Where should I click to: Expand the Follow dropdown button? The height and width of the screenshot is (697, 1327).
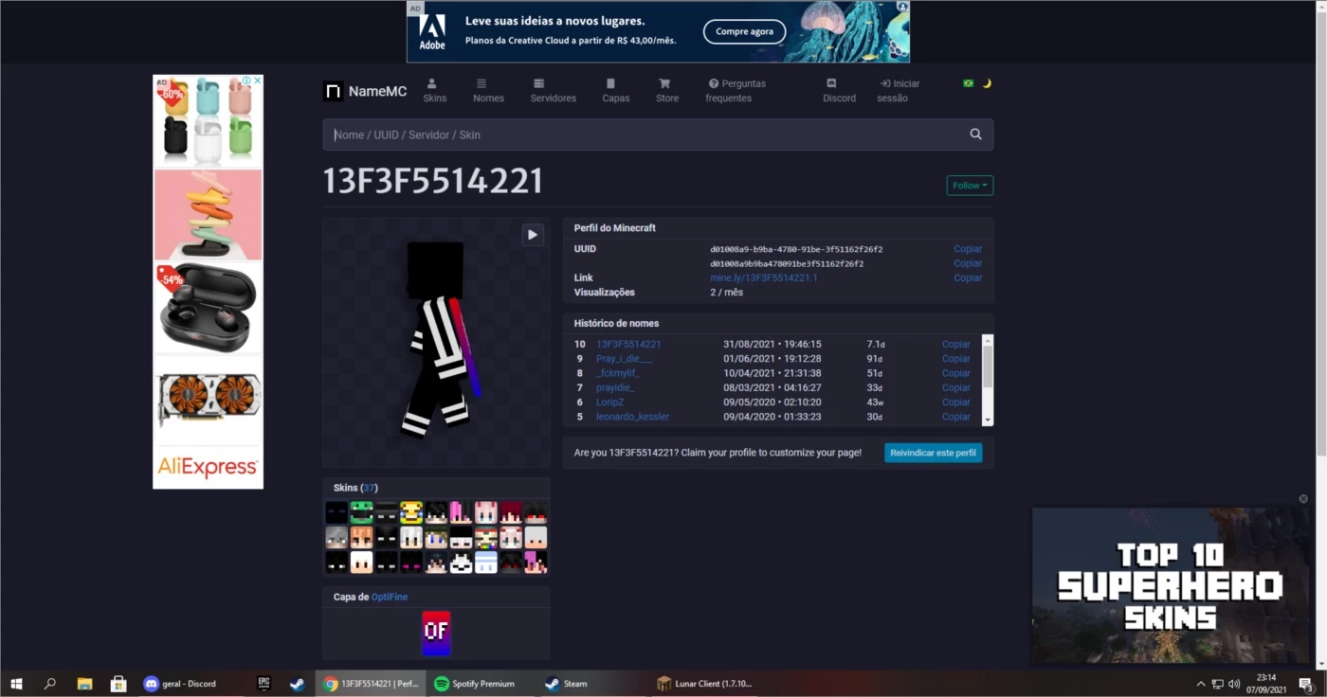970,186
